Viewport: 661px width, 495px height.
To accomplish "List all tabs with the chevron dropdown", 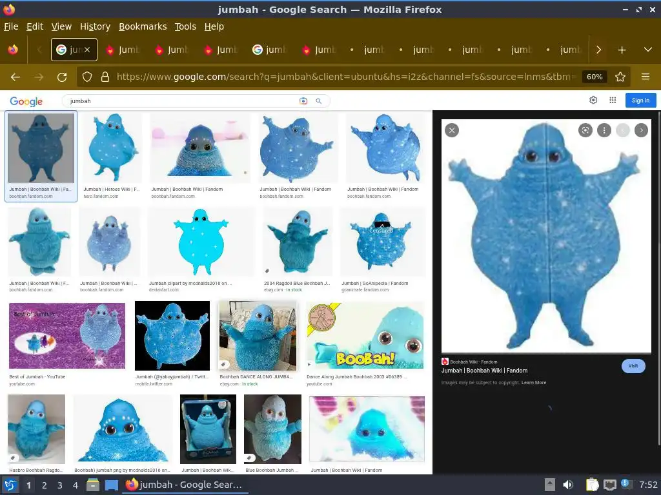I will [648, 50].
